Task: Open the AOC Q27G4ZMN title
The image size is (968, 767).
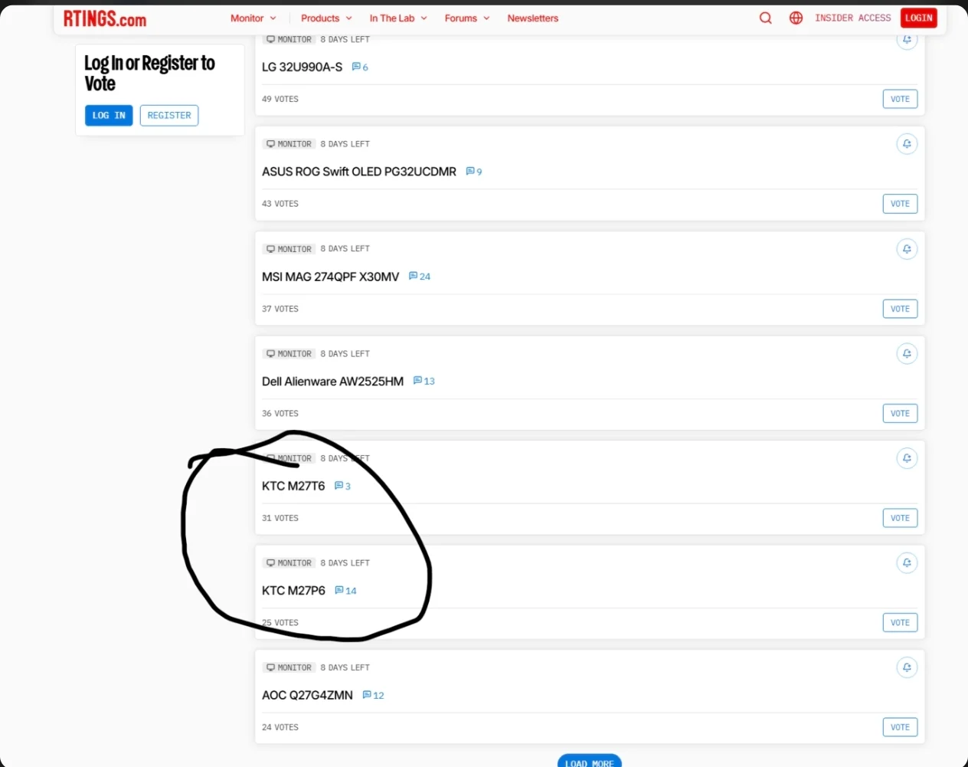Action: (307, 695)
